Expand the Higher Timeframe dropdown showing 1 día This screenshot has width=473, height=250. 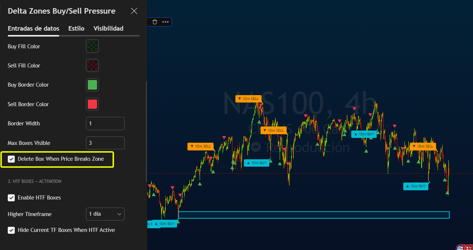(105, 214)
